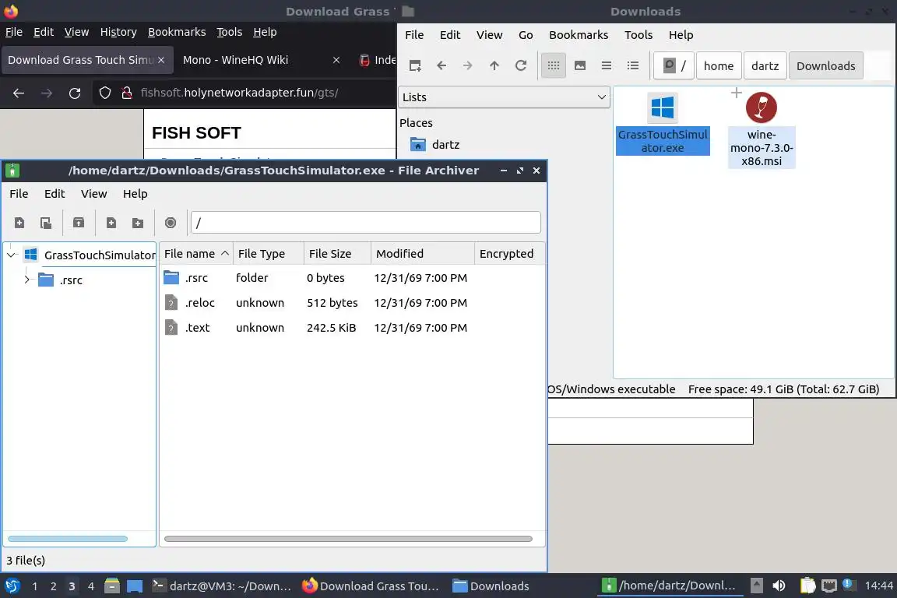Go back in Downloads file manager

pyautogui.click(x=441, y=66)
